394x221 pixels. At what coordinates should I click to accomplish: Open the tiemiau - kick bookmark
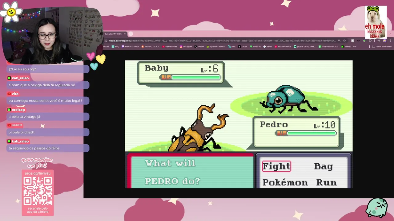pos(348,47)
